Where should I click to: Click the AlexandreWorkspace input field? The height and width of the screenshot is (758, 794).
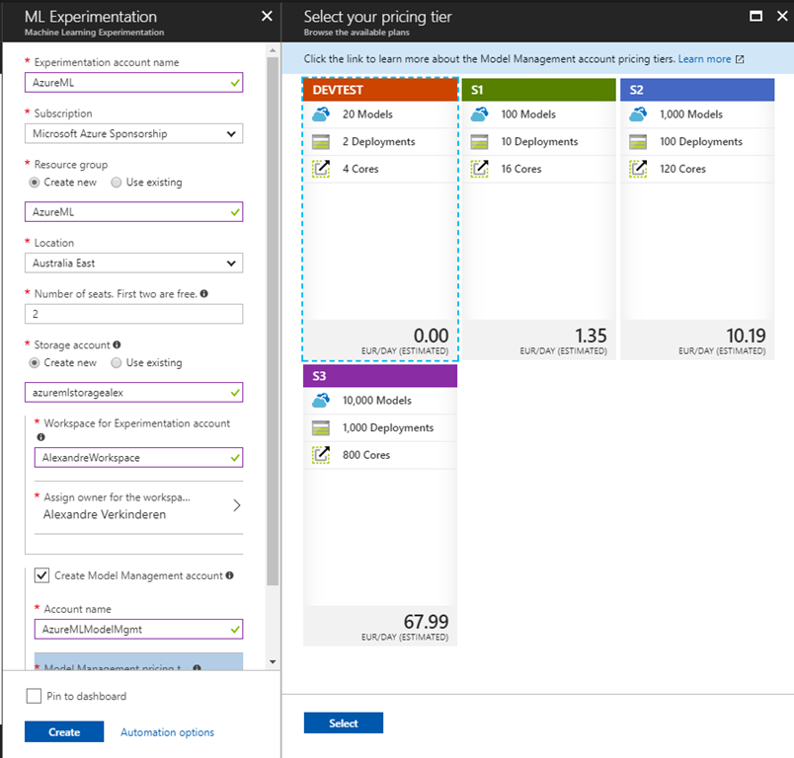138,457
